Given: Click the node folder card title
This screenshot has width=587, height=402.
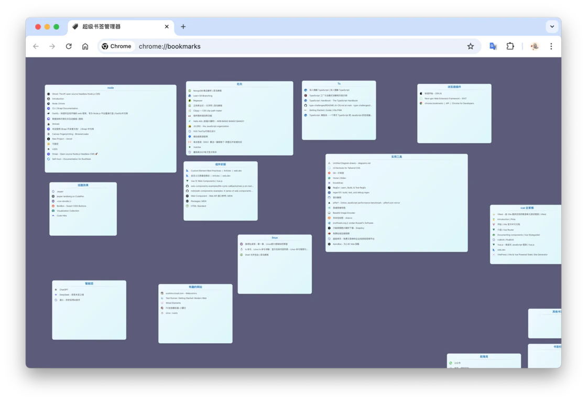Looking at the screenshot, I should [111, 88].
